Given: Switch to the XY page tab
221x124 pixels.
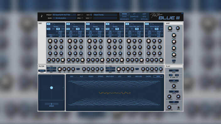Looking at the screenshot, I should coord(134,14).
